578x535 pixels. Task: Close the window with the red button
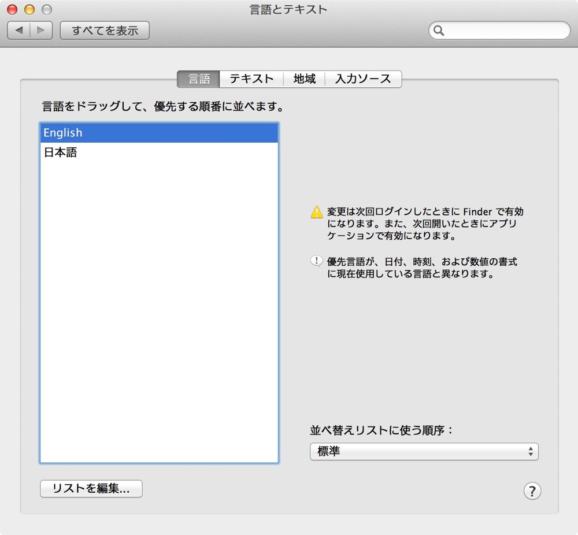[x=12, y=9]
